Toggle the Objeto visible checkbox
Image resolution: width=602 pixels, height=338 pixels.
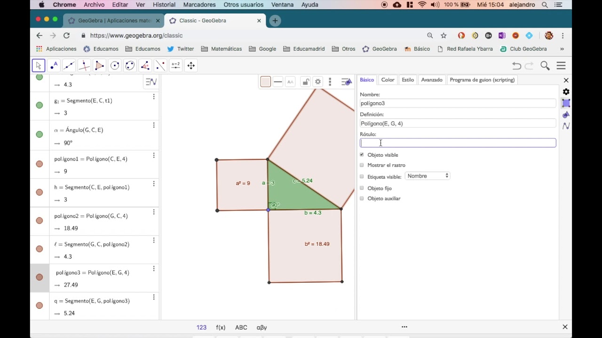362,155
